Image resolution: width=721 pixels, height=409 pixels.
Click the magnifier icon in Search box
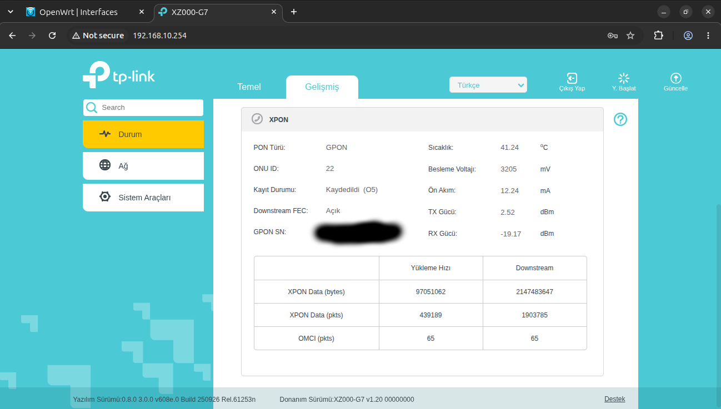coord(92,108)
